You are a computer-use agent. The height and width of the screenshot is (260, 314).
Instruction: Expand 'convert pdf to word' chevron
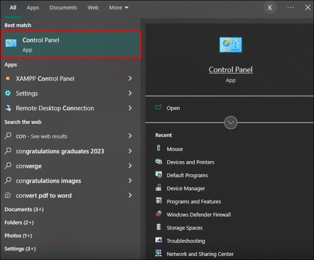(130, 195)
